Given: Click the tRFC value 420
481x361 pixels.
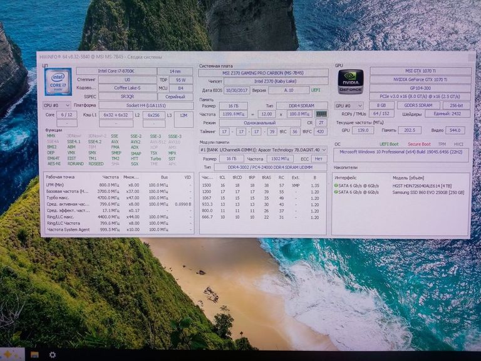Looking at the screenshot, I should 321,132.
